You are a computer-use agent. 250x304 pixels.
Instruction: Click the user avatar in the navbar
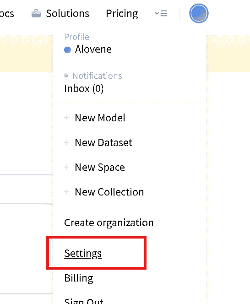click(199, 13)
